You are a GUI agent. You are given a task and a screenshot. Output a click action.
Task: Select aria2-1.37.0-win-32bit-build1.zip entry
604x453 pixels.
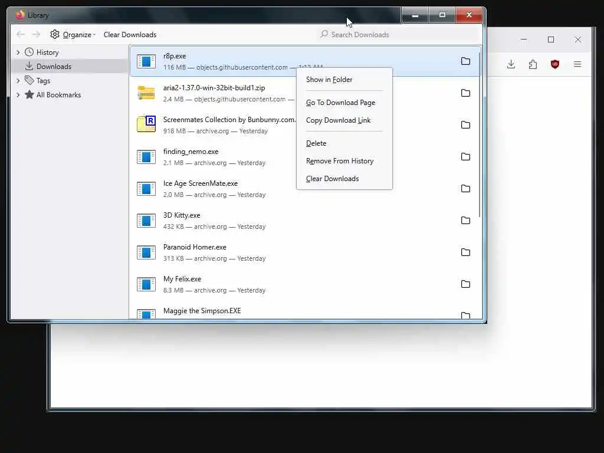tap(305, 93)
